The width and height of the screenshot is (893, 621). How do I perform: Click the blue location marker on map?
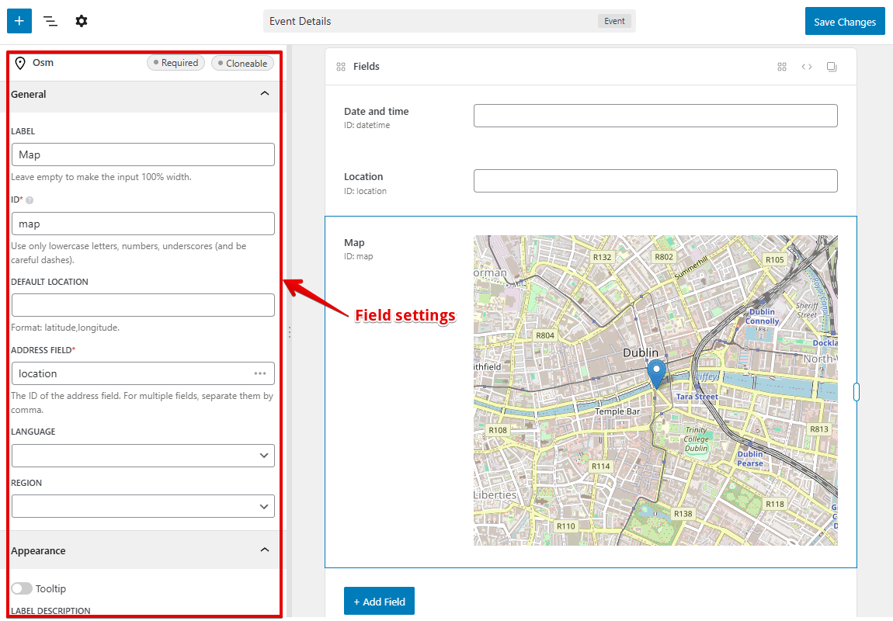(657, 373)
